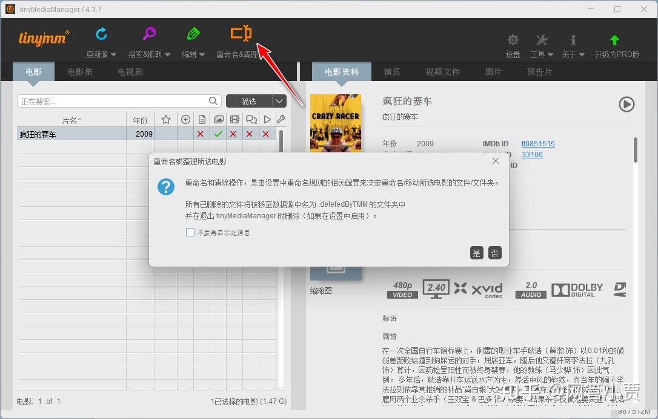Open the 图片 tab
Viewport: 658px width, 419px height.
coord(493,71)
